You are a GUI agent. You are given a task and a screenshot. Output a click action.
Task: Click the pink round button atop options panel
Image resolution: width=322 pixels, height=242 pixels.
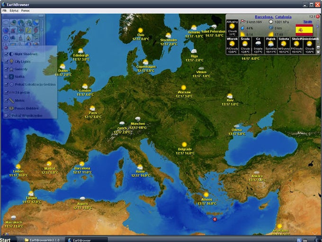click(6, 47)
